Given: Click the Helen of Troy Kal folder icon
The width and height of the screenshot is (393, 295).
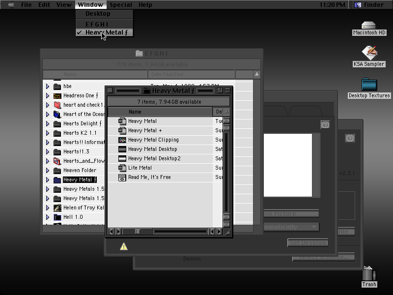Looking at the screenshot, I should [x=57, y=207].
